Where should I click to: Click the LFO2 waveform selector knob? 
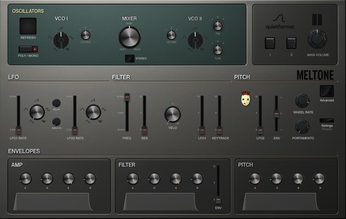click(93, 112)
